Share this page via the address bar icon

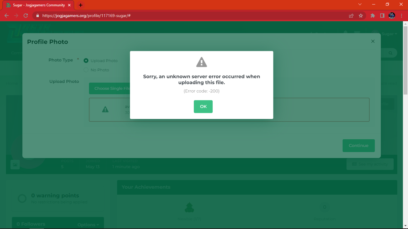(351, 16)
